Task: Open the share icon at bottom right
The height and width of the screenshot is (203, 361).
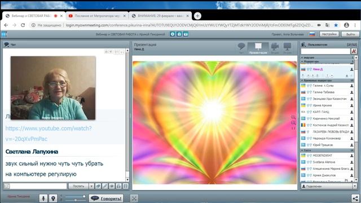Action: click(x=355, y=198)
